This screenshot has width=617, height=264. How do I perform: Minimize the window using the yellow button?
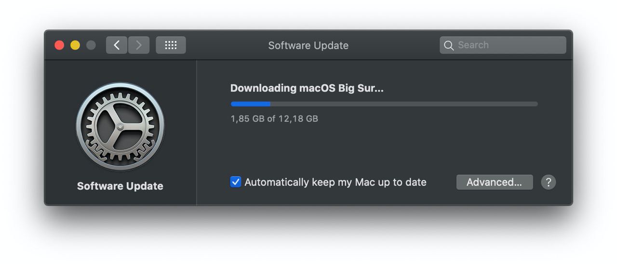coord(75,45)
